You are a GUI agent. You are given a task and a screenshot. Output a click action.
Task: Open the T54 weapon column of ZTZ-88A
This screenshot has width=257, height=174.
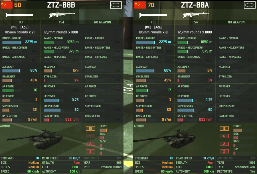(195, 22)
